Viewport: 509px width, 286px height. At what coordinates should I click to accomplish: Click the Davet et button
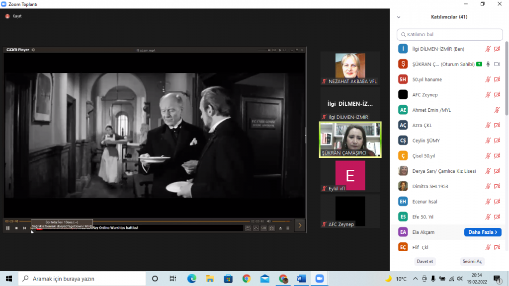425,261
